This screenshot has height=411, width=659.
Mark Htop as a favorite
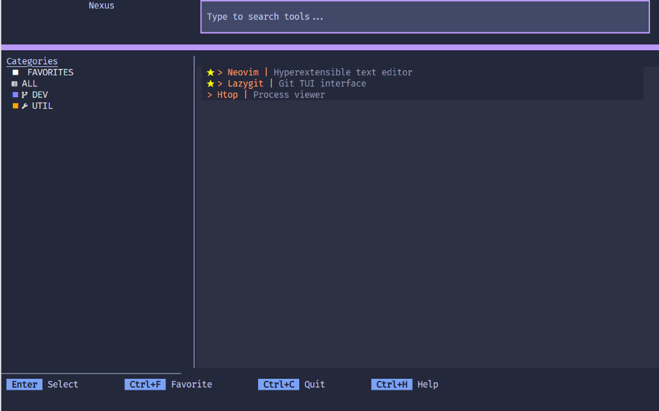(x=227, y=94)
